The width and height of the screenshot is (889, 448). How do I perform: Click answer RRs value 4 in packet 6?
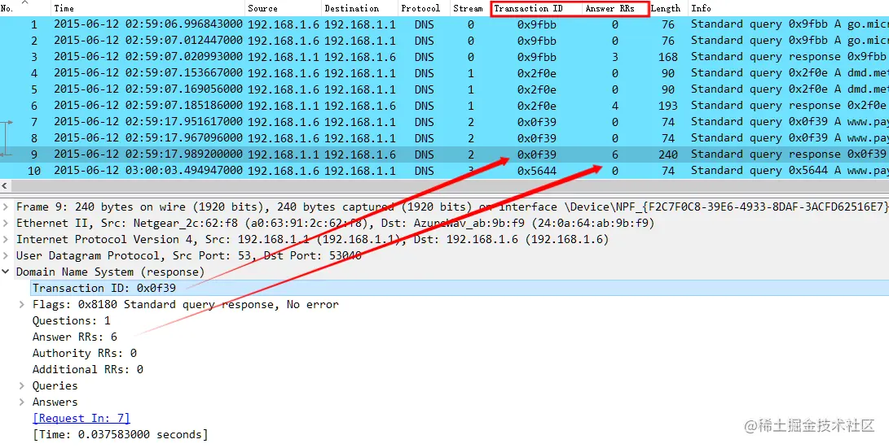point(615,106)
